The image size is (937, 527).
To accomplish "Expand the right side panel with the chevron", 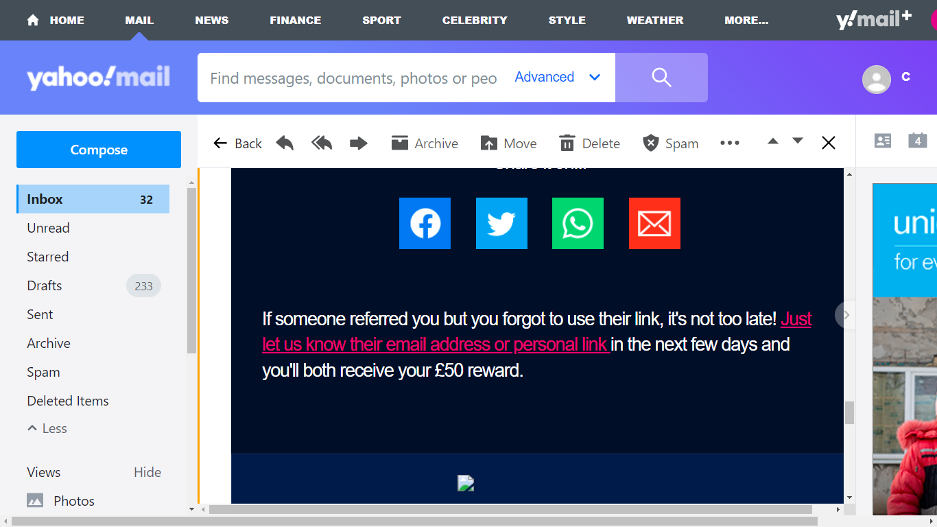I will [x=846, y=315].
